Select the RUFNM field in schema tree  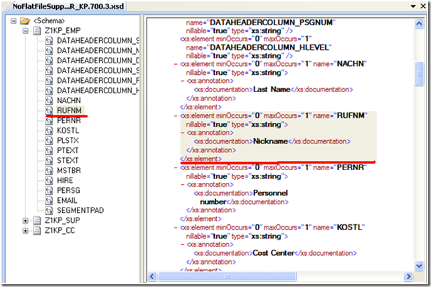point(70,111)
